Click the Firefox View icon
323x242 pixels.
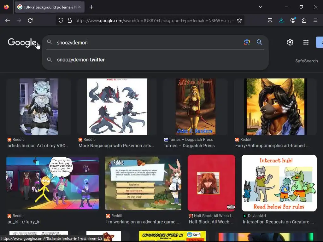point(6,7)
